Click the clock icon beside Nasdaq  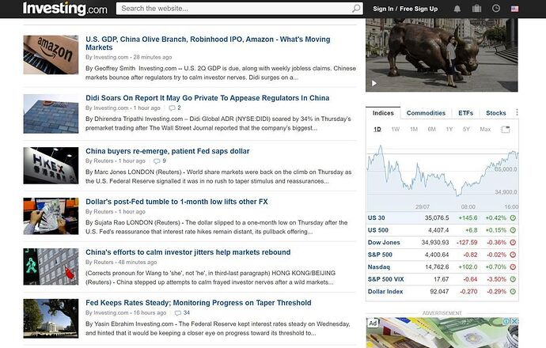tap(513, 268)
